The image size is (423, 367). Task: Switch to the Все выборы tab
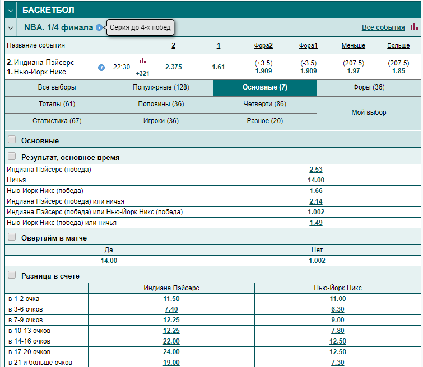coord(57,88)
